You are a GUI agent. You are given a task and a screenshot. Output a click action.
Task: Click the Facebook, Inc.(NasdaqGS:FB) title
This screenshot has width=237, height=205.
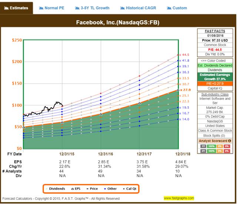tap(118, 23)
